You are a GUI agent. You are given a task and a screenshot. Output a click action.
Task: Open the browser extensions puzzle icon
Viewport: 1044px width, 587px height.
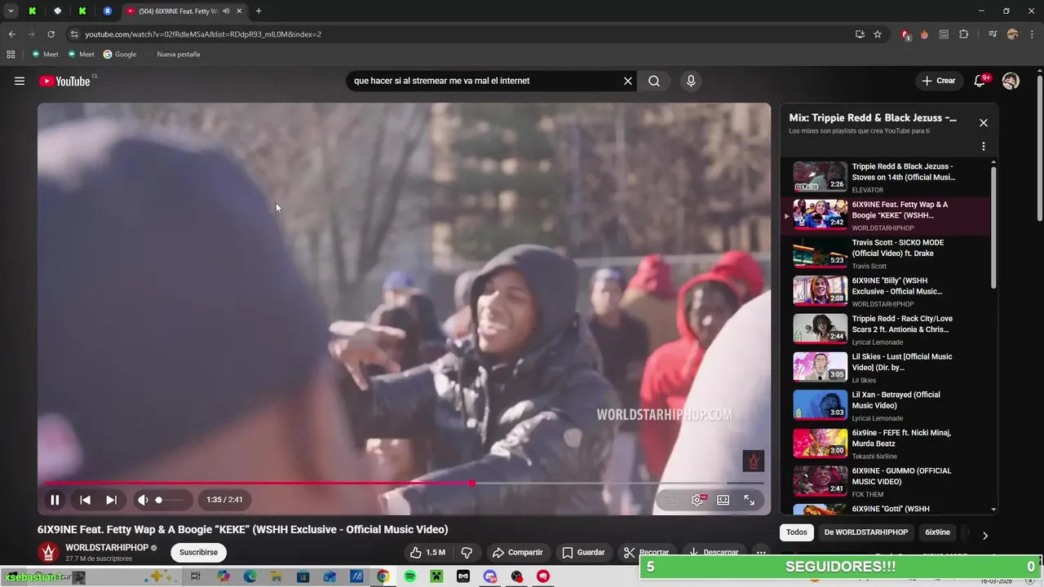pos(964,34)
